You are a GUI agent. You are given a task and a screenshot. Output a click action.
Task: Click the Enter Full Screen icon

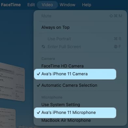point(43,47)
